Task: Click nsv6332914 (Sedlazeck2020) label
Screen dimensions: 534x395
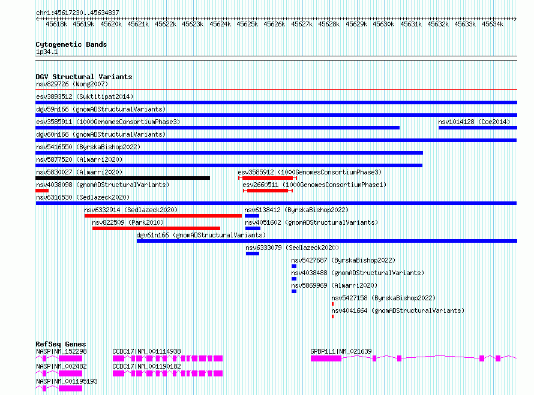Action: coord(131,210)
